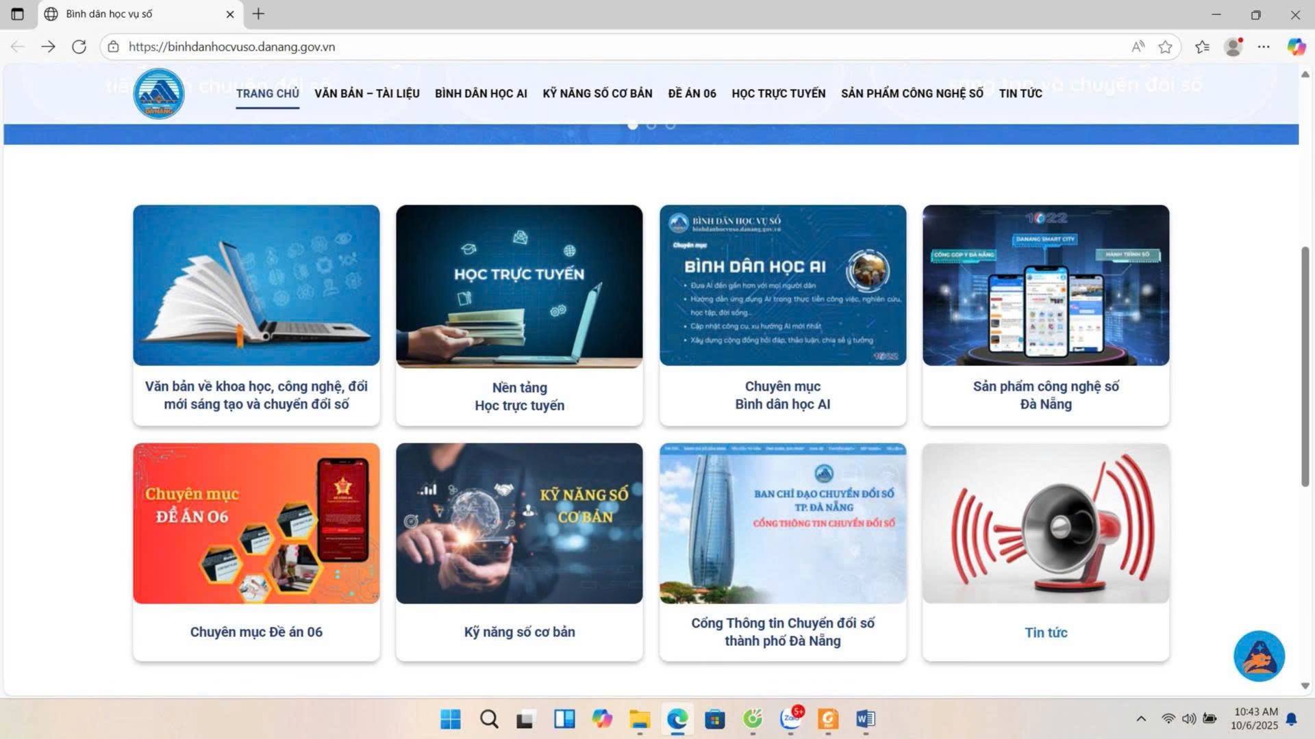This screenshot has width=1315, height=739.
Task: Go to HỌC TRỰC TUYẾN menu item
Action: (x=779, y=94)
